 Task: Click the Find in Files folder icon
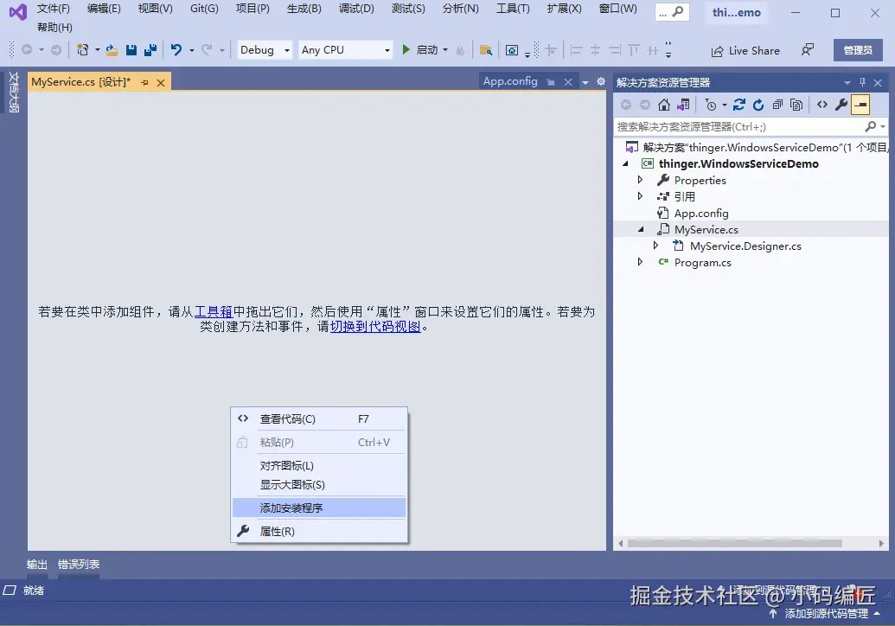(x=486, y=50)
